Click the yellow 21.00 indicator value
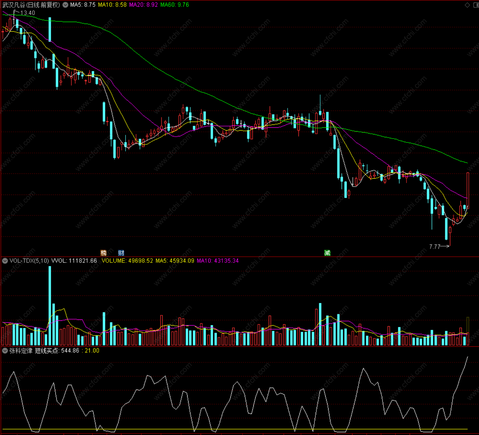Viewport: 479px width, 435px height. pyautogui.click(x=92, y=351)
